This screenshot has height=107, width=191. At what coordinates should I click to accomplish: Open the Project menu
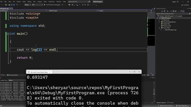[19, 2]
